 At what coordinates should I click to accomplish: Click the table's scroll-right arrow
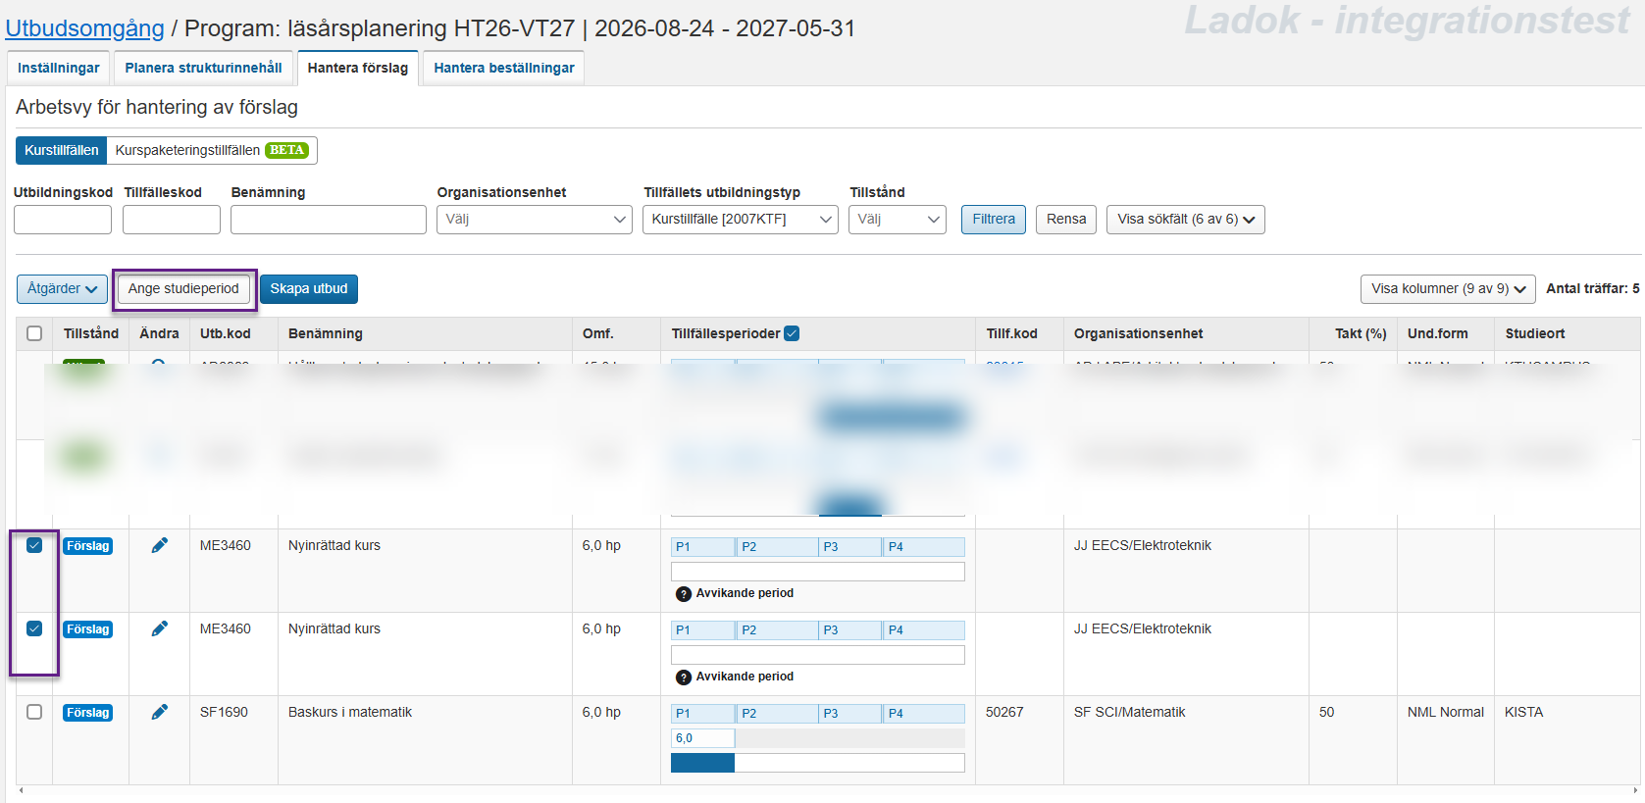(x=1634, y=790)
